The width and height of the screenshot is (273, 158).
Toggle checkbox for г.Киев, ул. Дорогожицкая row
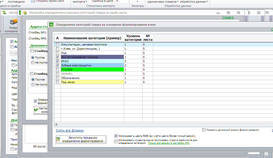click(x=57, y=49)
